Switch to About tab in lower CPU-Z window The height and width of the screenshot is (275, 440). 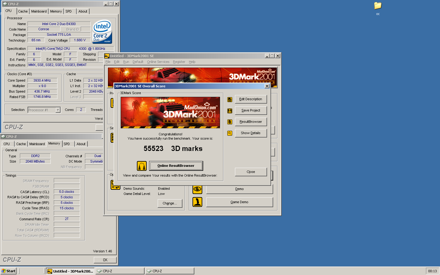81,144
